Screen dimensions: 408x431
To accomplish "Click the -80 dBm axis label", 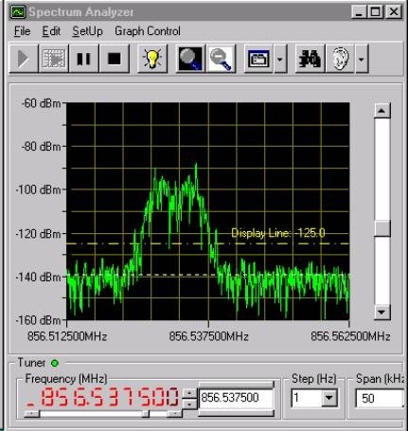I will [x=41, y=147].
